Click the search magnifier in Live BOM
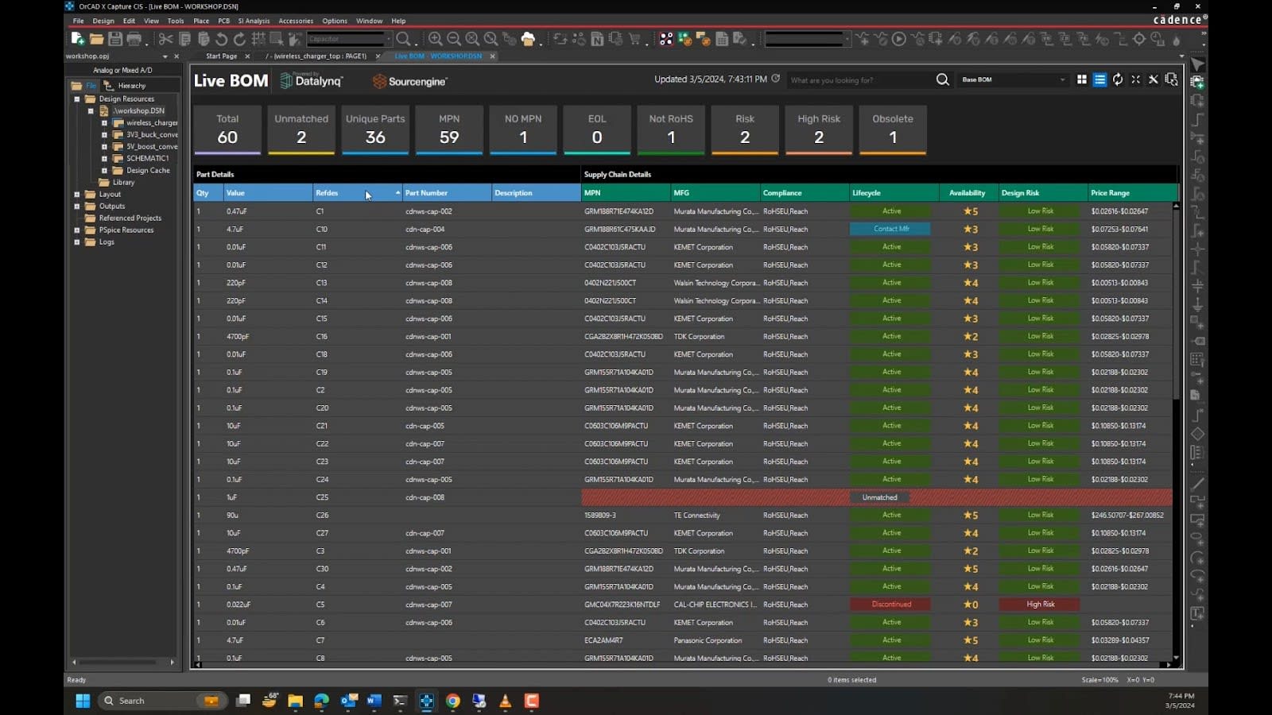Screen dimensions: 1272x715 942,79
